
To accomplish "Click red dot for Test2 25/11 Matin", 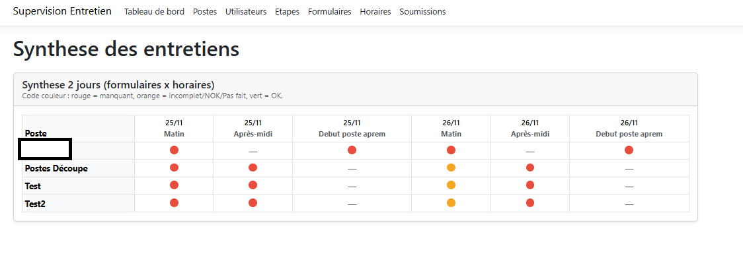I will click(x=174, y=203).
